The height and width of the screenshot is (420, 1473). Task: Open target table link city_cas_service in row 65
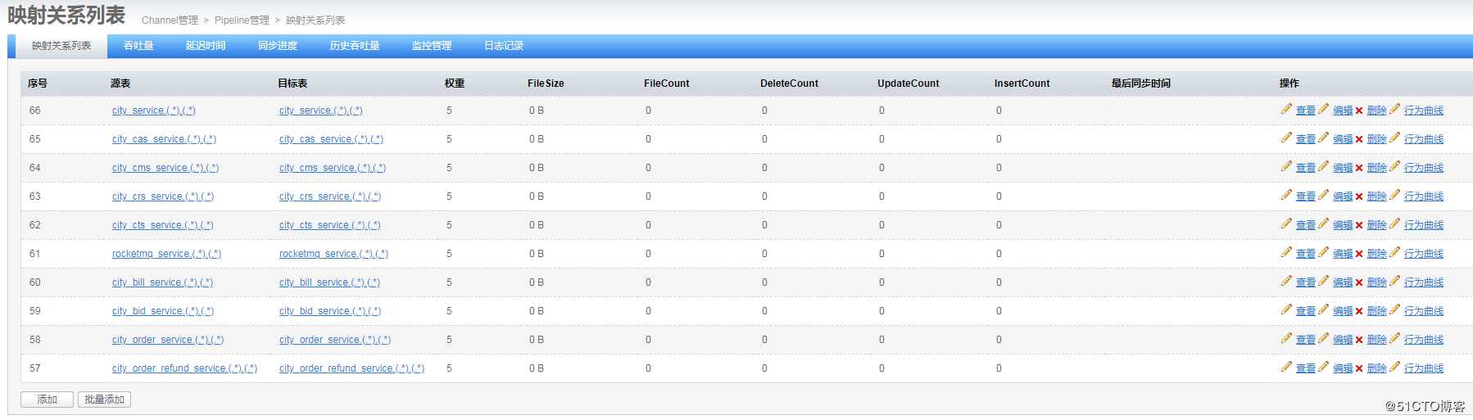pos(331,139)
